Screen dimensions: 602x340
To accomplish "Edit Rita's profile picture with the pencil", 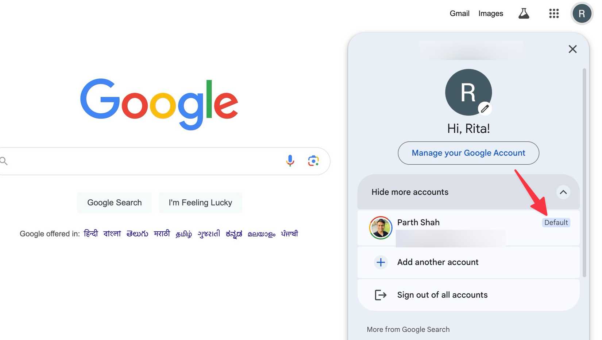I will [x=485, y=108].
